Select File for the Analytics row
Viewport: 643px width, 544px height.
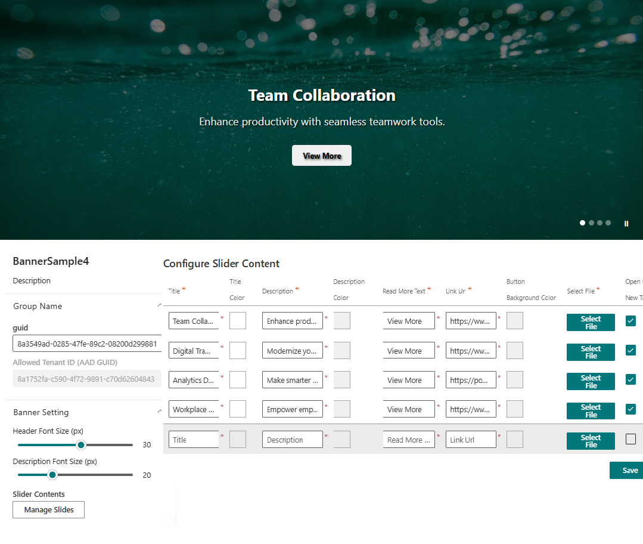pos(591,381)
